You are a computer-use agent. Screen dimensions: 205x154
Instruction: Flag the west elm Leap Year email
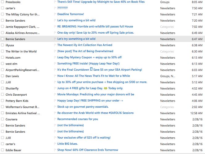[x=55, y=64]
